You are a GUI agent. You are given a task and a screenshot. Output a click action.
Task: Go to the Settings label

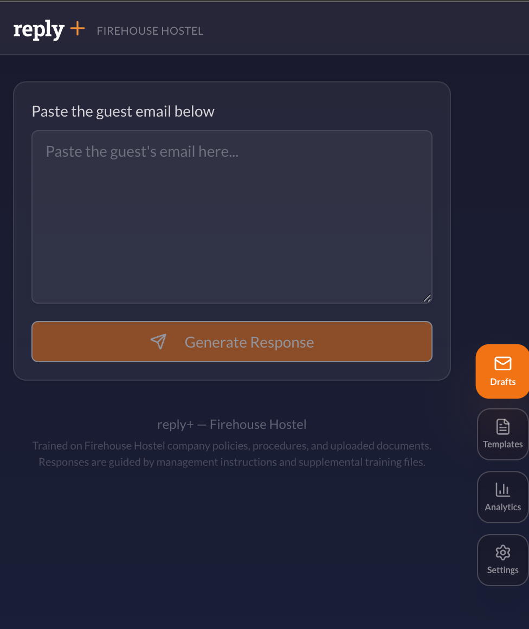(x=503, y=570)
